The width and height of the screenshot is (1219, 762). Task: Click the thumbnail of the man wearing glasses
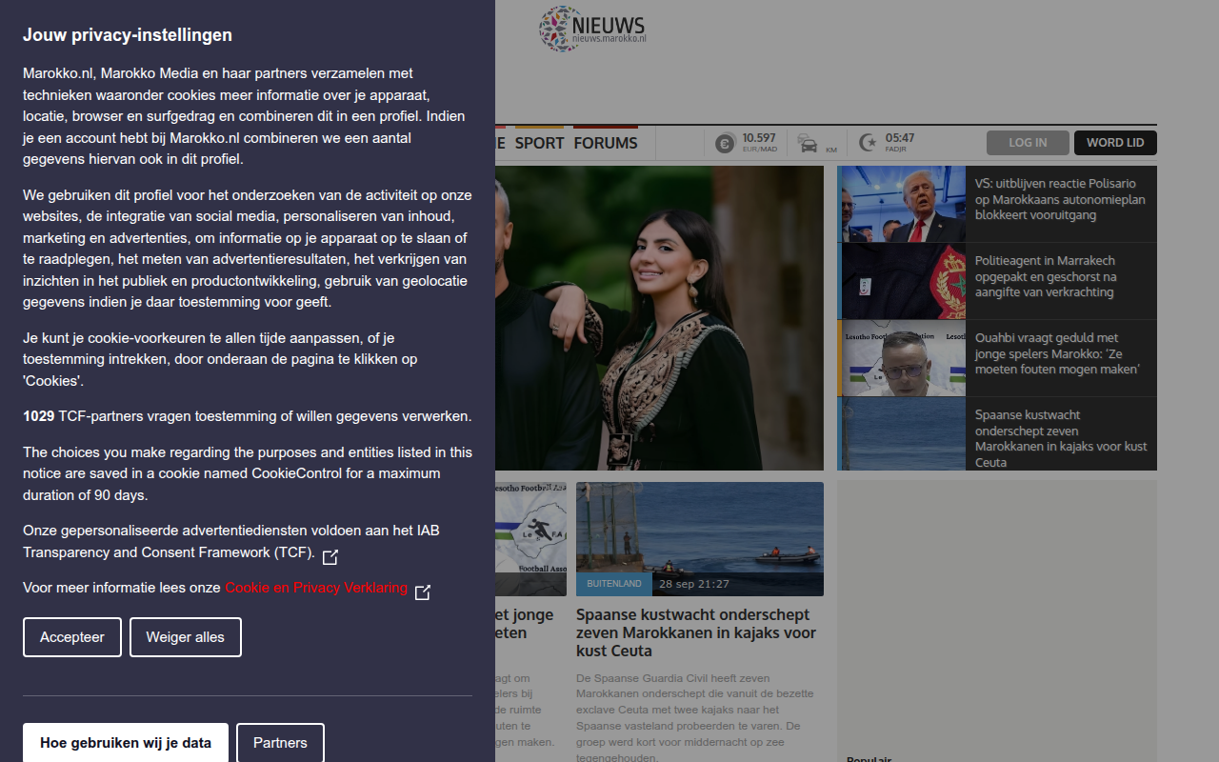pos(904,358)
